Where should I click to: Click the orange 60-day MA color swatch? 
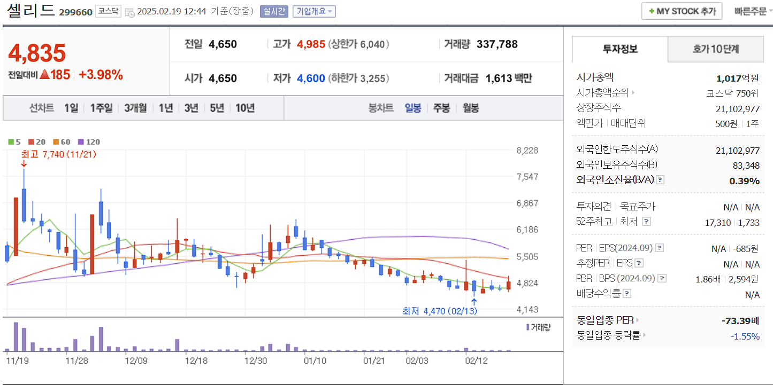[x=55, y=142]
